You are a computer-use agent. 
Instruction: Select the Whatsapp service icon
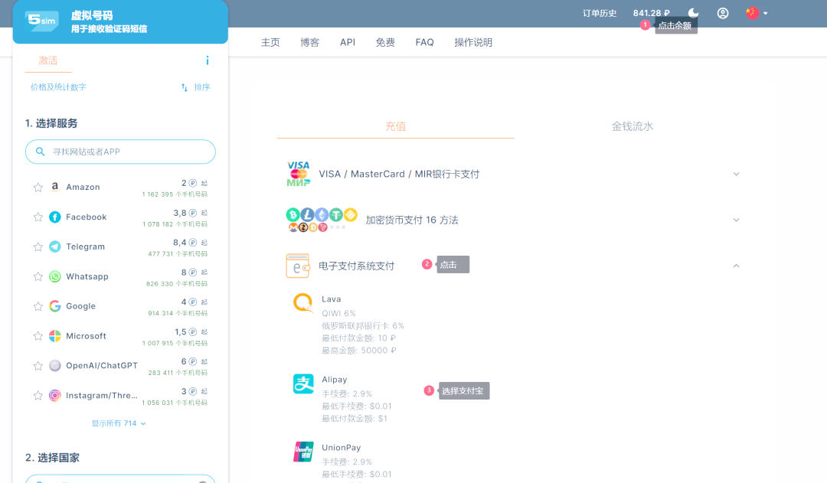(x=55, y=276)
